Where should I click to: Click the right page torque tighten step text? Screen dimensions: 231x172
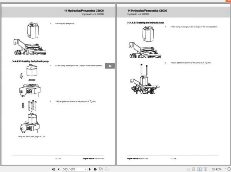point(191,63)
